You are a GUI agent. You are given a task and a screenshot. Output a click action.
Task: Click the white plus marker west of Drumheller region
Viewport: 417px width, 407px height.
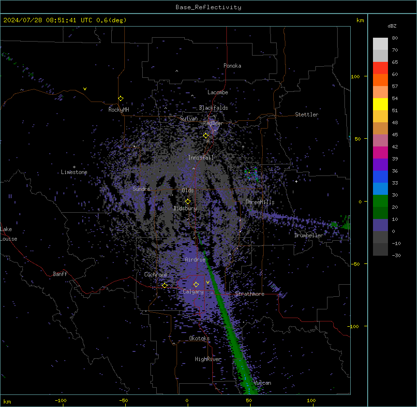(296, 181)
